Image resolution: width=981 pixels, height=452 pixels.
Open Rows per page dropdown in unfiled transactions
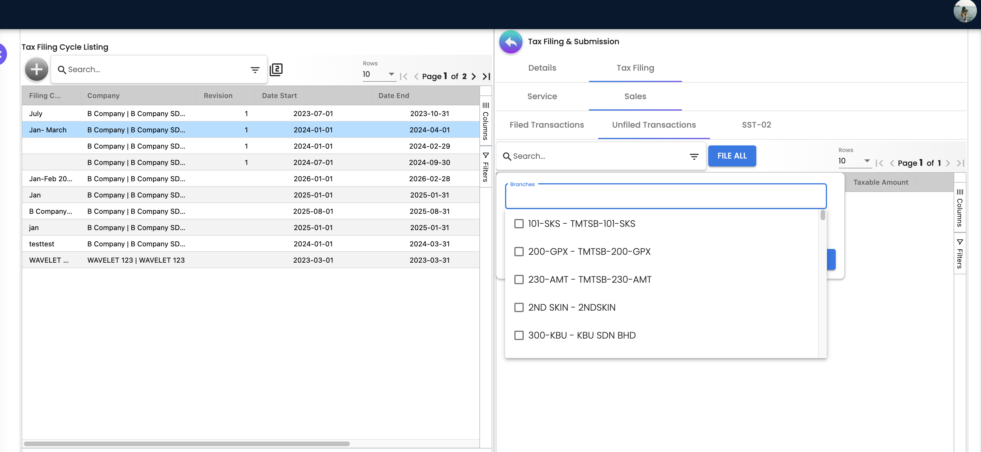coord(855,161)
